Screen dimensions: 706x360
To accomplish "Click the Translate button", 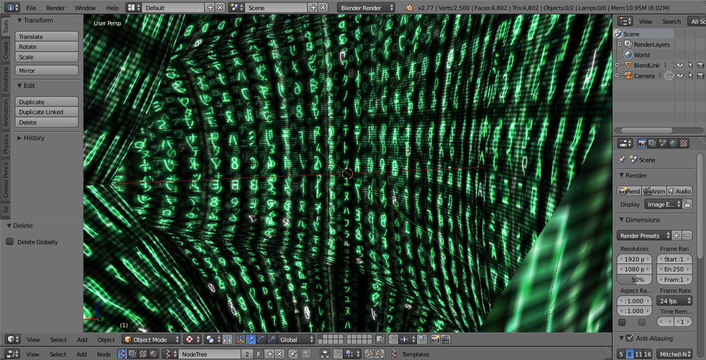I will (x=47, y=36).
